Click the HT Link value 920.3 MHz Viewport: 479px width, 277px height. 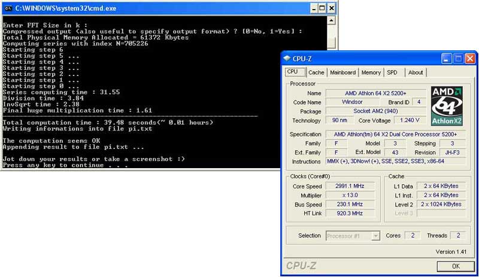[350, 213]
